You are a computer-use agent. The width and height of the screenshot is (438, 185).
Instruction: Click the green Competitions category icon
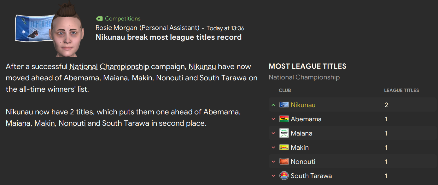pos(99,19)
